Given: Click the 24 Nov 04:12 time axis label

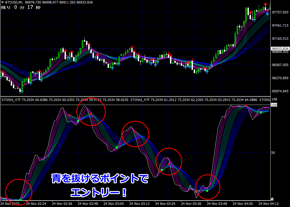Looking at the screenshot, I should tap(270, 204).
